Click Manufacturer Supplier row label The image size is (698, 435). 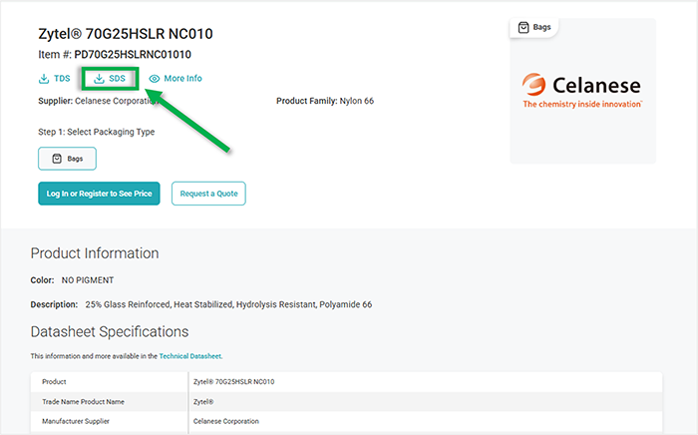click(x=76, y=421)
